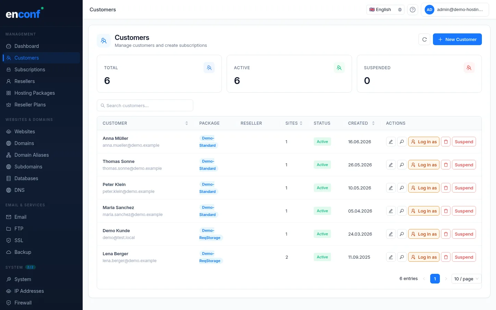View Maria Sanchez with magnifier icon

[402, 211]
